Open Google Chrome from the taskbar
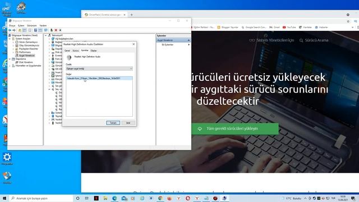This screenshot has height=202, width=359. click(160, 198)
